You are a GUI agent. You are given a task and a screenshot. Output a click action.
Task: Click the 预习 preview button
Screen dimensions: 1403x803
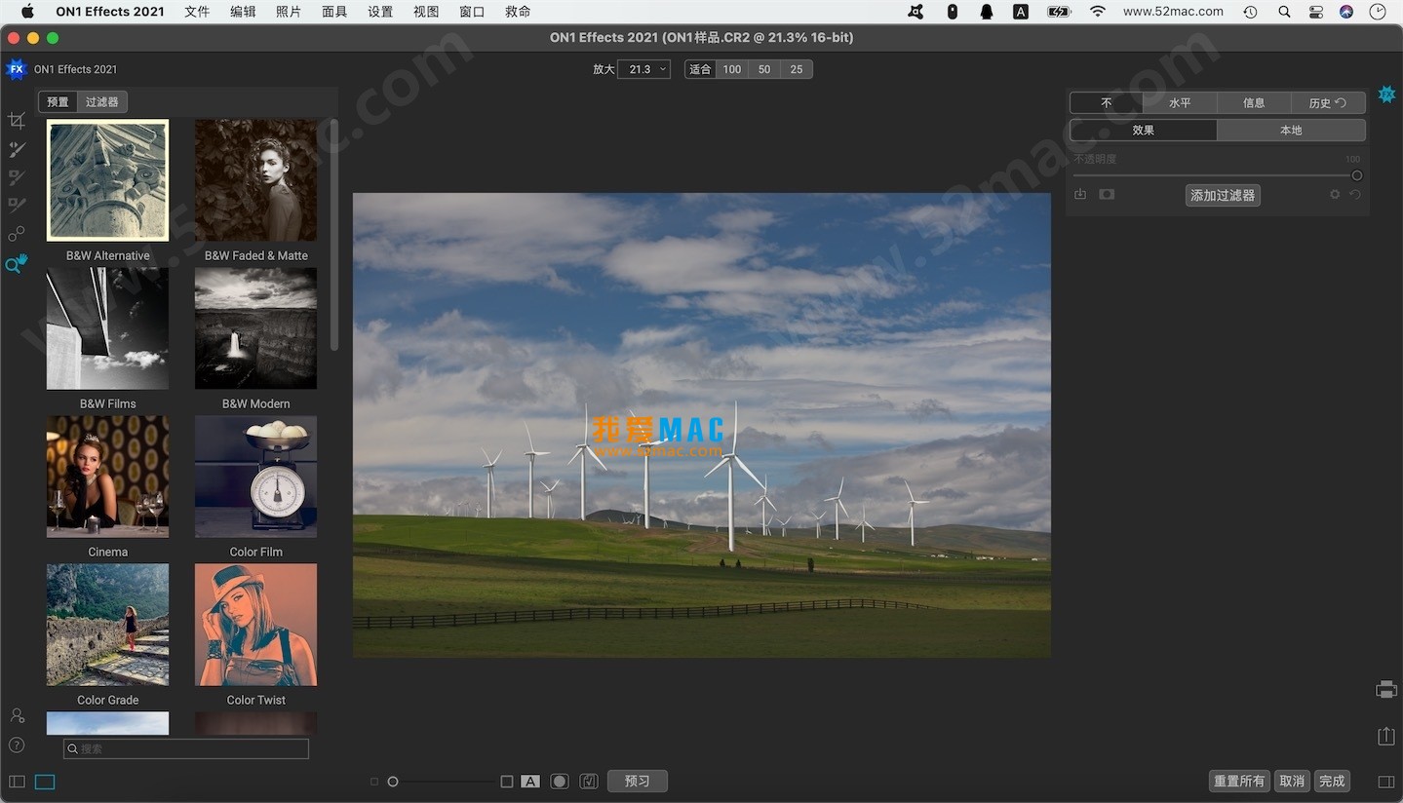pyautogui.click(x=638, y=782)
